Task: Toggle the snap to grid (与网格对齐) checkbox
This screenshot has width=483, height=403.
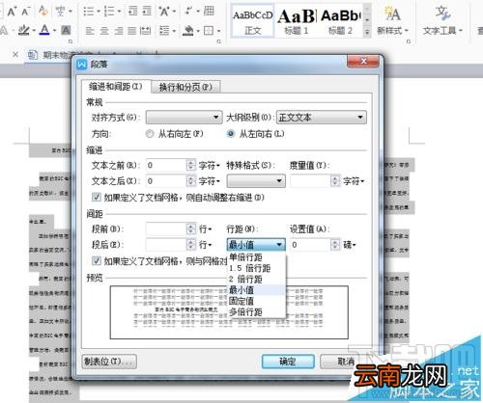Action: pos(97,260)
